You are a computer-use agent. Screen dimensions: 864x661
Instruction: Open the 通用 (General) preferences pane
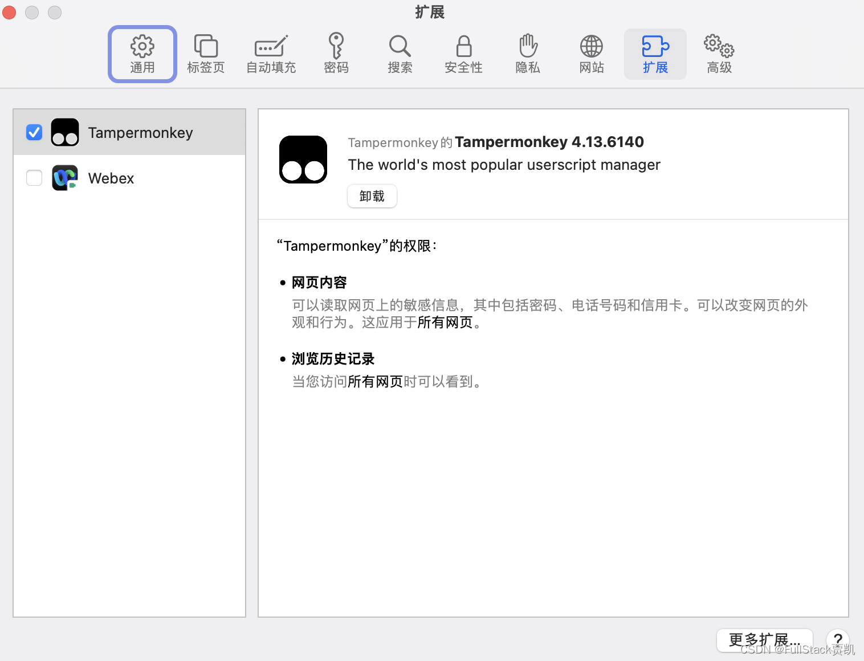(x=142, y=54)
